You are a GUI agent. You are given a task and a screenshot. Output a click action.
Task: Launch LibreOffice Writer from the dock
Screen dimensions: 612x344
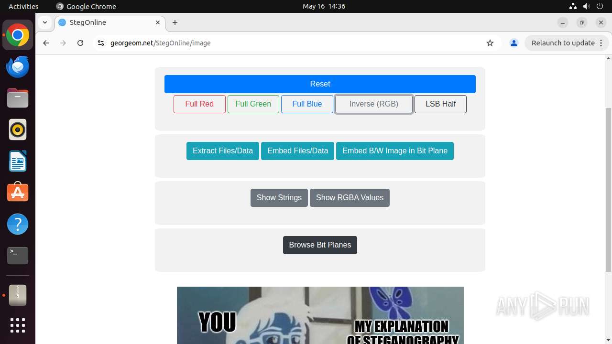click(18, 161)
